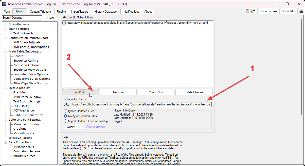This screenshot has height=166, width=305.
Task: Select the Options tab
Action: point(20,11)
